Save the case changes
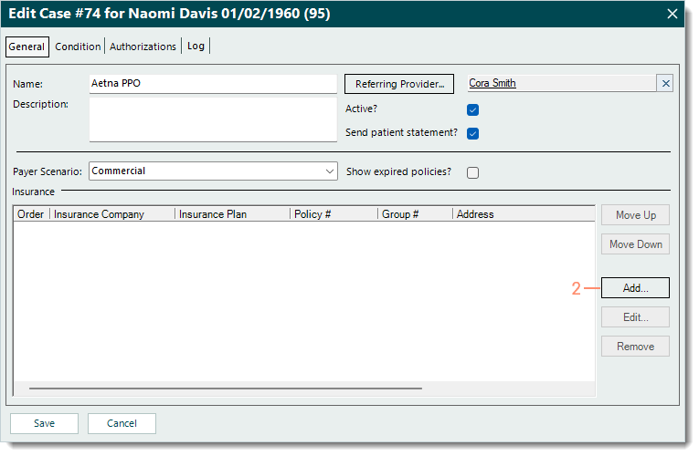699x456 pixels. point(44,423)
